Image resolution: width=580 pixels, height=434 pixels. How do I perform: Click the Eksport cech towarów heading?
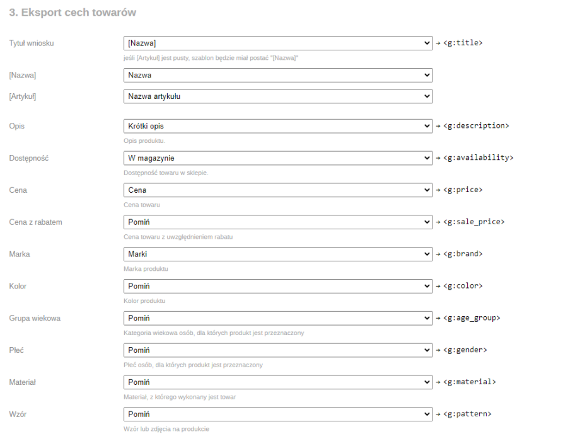[72, 13]
